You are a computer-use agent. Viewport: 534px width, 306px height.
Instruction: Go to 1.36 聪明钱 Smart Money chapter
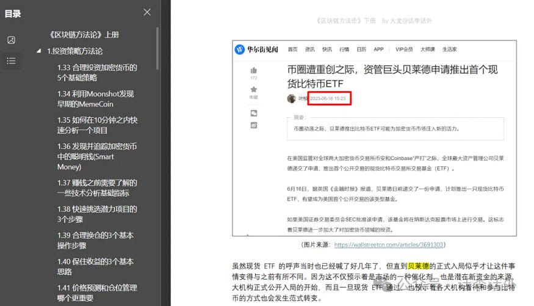97,156
